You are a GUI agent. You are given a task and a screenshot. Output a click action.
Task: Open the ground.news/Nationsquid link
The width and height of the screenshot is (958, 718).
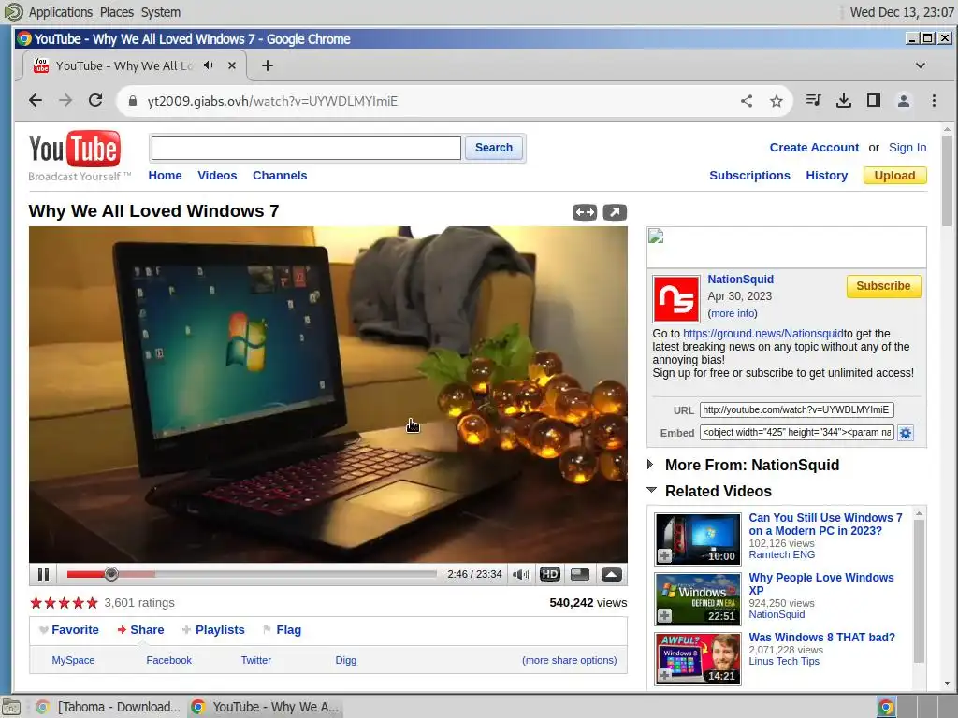coord(763,334)
